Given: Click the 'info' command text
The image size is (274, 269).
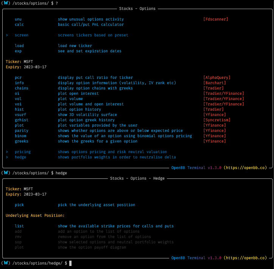Looking at the screenshot, I should [x=19, y=83].
